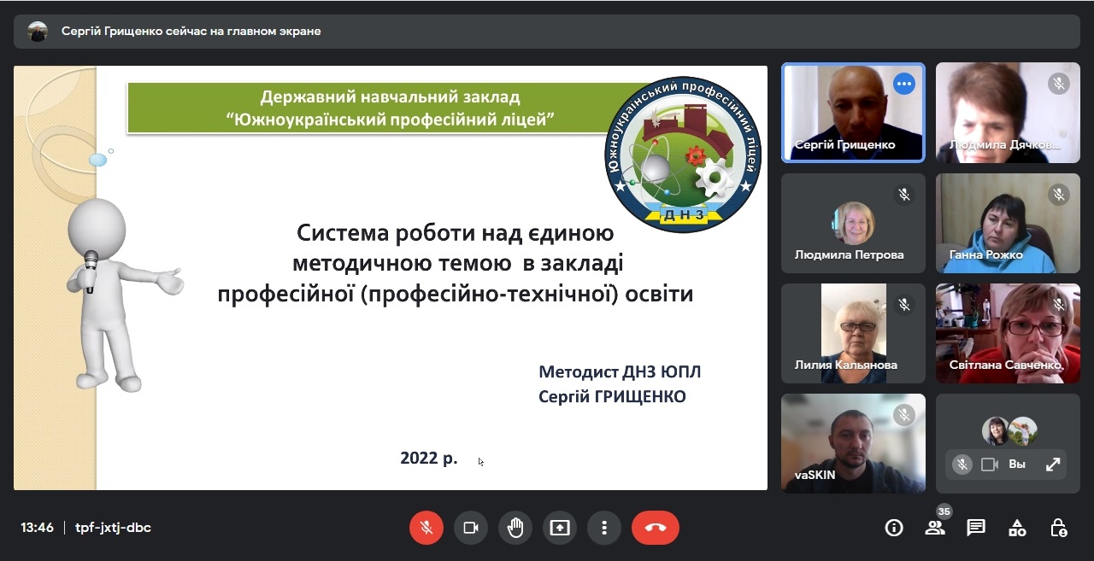This screenshot has height=561, width=1094.
Task: Click muted mic icon on Лилия Кальянова tile
Action: pyautogui.click(x=904, y=305)
